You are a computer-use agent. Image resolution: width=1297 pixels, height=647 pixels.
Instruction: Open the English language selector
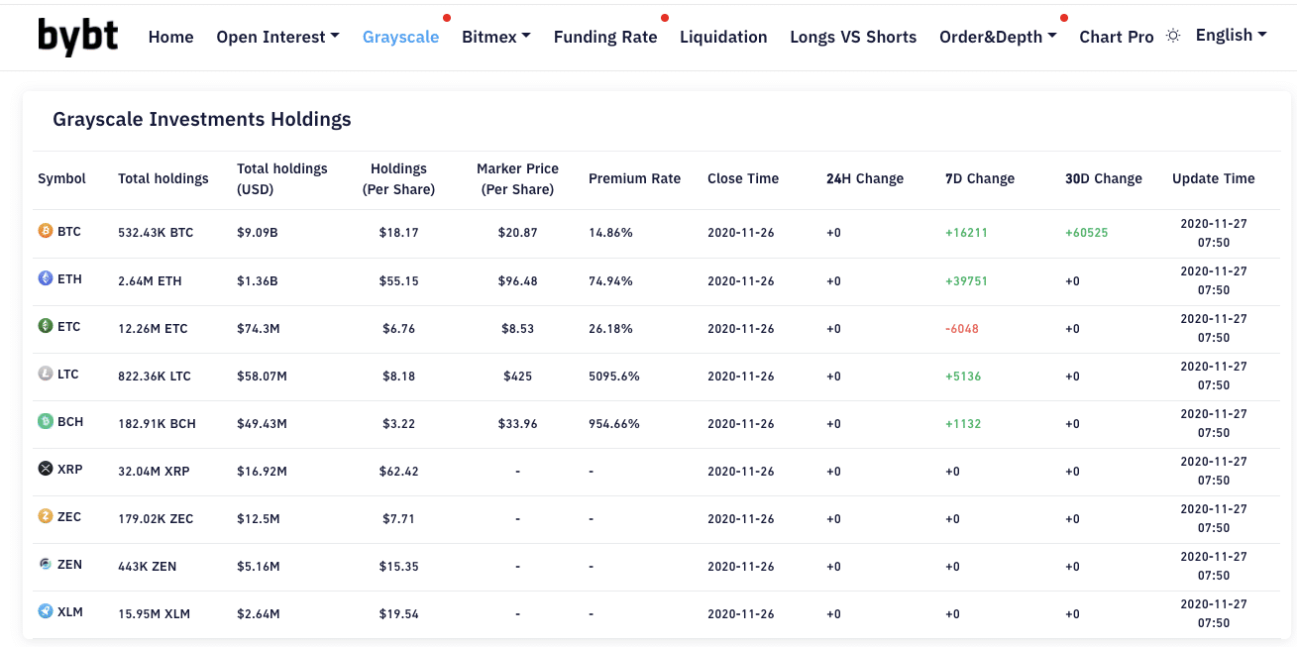[1232, 35]
